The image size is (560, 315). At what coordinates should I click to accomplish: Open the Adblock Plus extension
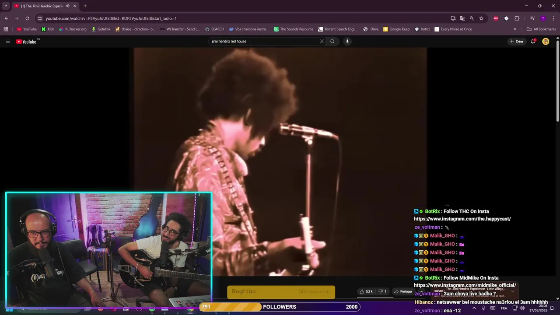click(x=496, y=18)
